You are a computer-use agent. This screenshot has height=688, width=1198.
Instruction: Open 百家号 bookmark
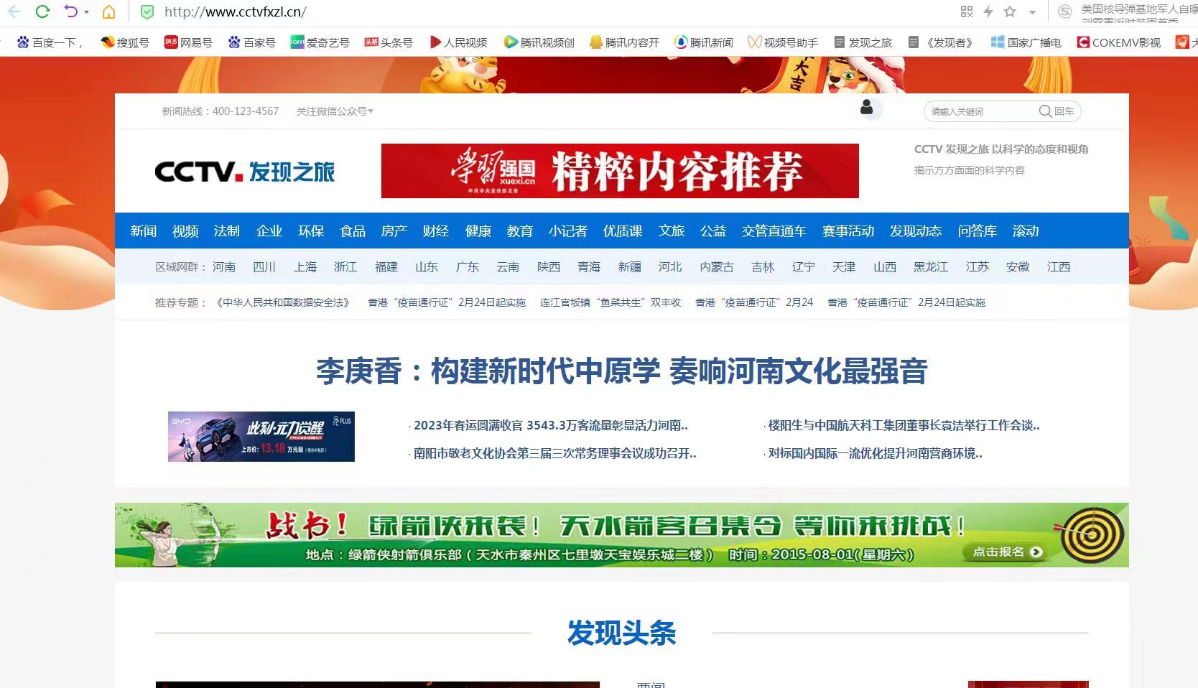[251, 42]
